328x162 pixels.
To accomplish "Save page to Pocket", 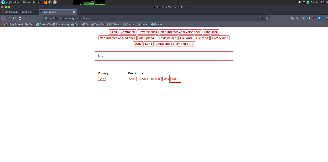I will [262, 18].
